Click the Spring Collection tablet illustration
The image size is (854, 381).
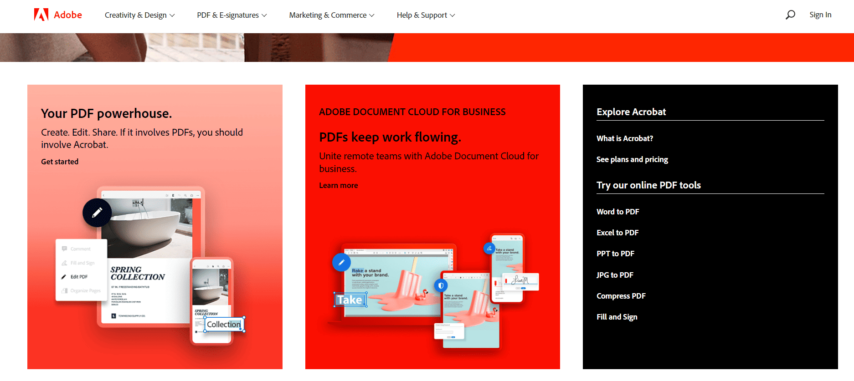point(151,257)
